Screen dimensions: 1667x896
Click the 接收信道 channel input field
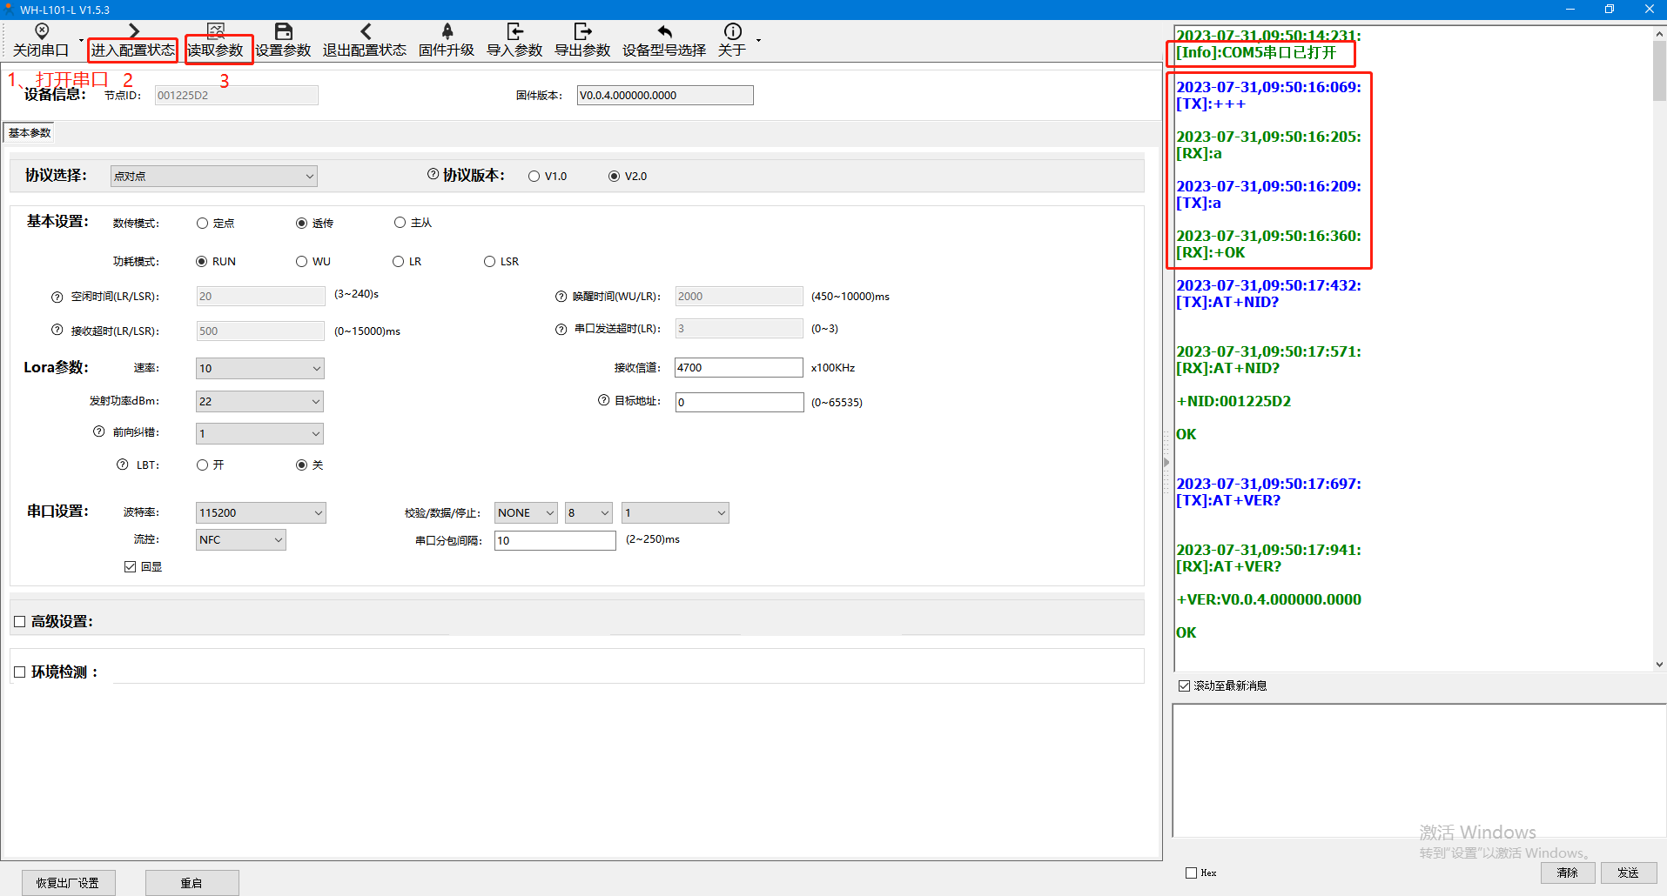click(x=738, y=368)
